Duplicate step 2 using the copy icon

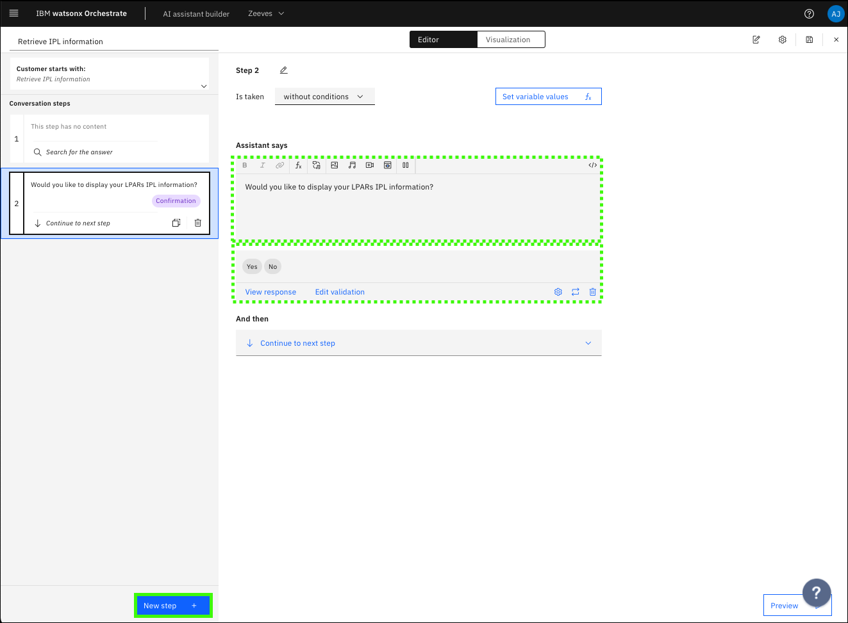point(176,223)
